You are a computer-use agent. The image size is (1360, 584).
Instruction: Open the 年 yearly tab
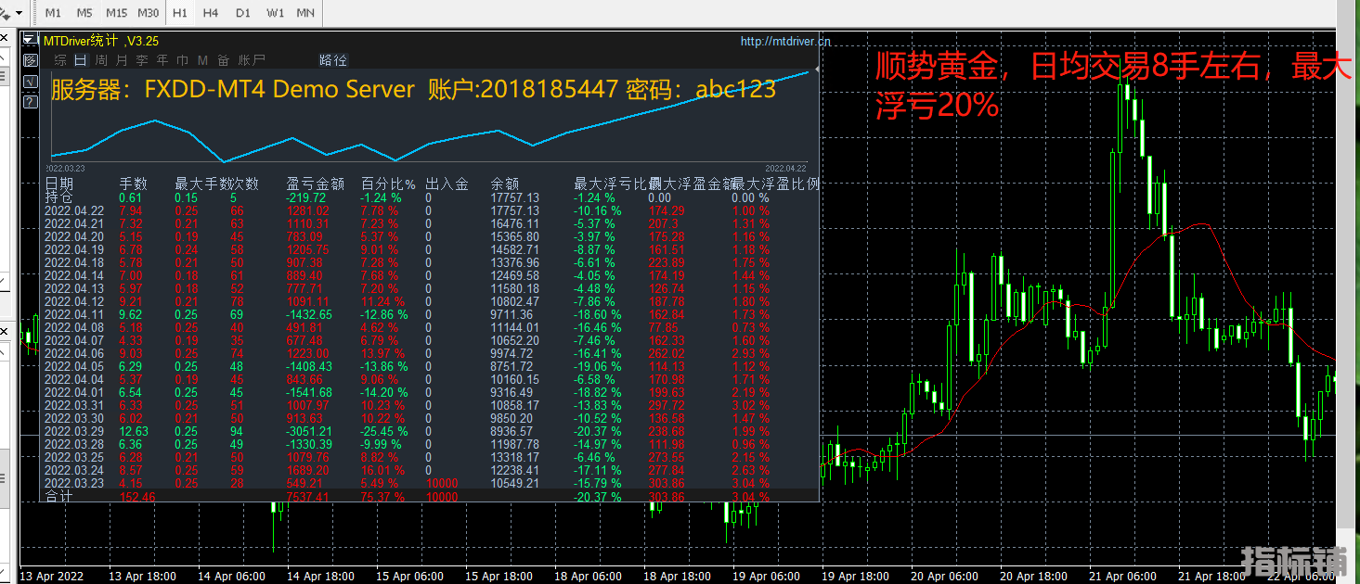coord(162,60)
